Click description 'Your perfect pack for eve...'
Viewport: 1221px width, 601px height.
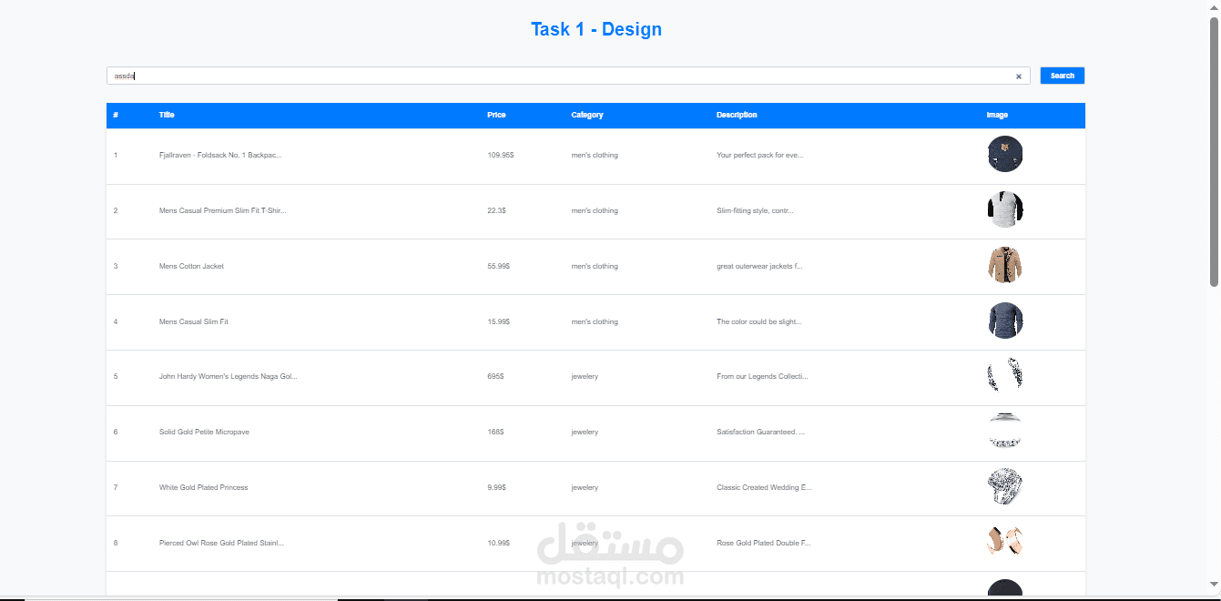pyautogui.click(x=760, y=155)
